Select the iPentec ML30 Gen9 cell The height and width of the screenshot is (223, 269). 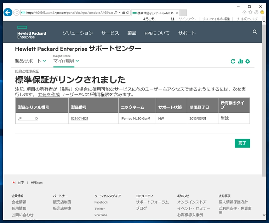point(137,118)
